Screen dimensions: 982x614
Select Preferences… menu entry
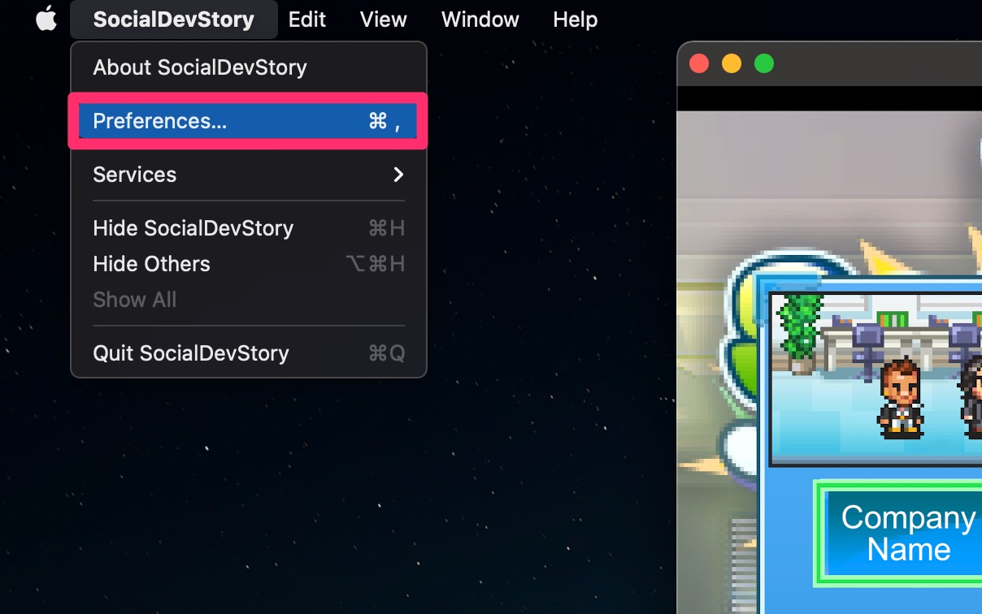coord(248,121)
